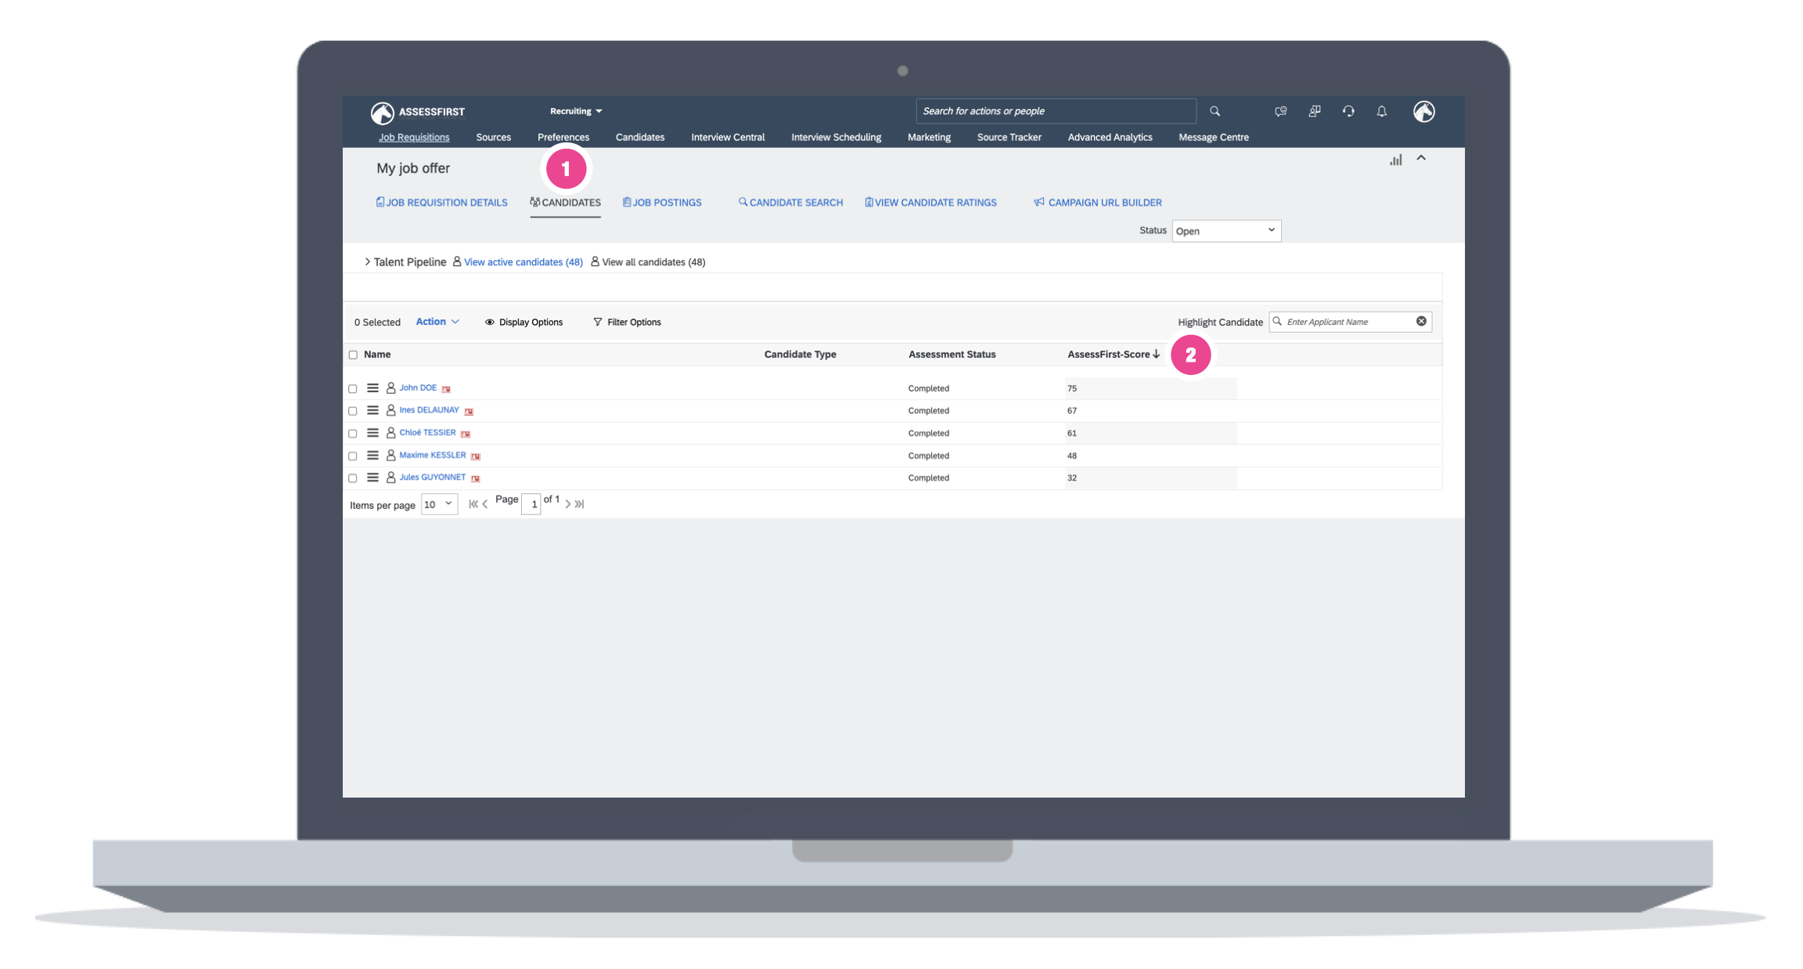Check the select-all checkbox beside Name

(x=353, y=355)
